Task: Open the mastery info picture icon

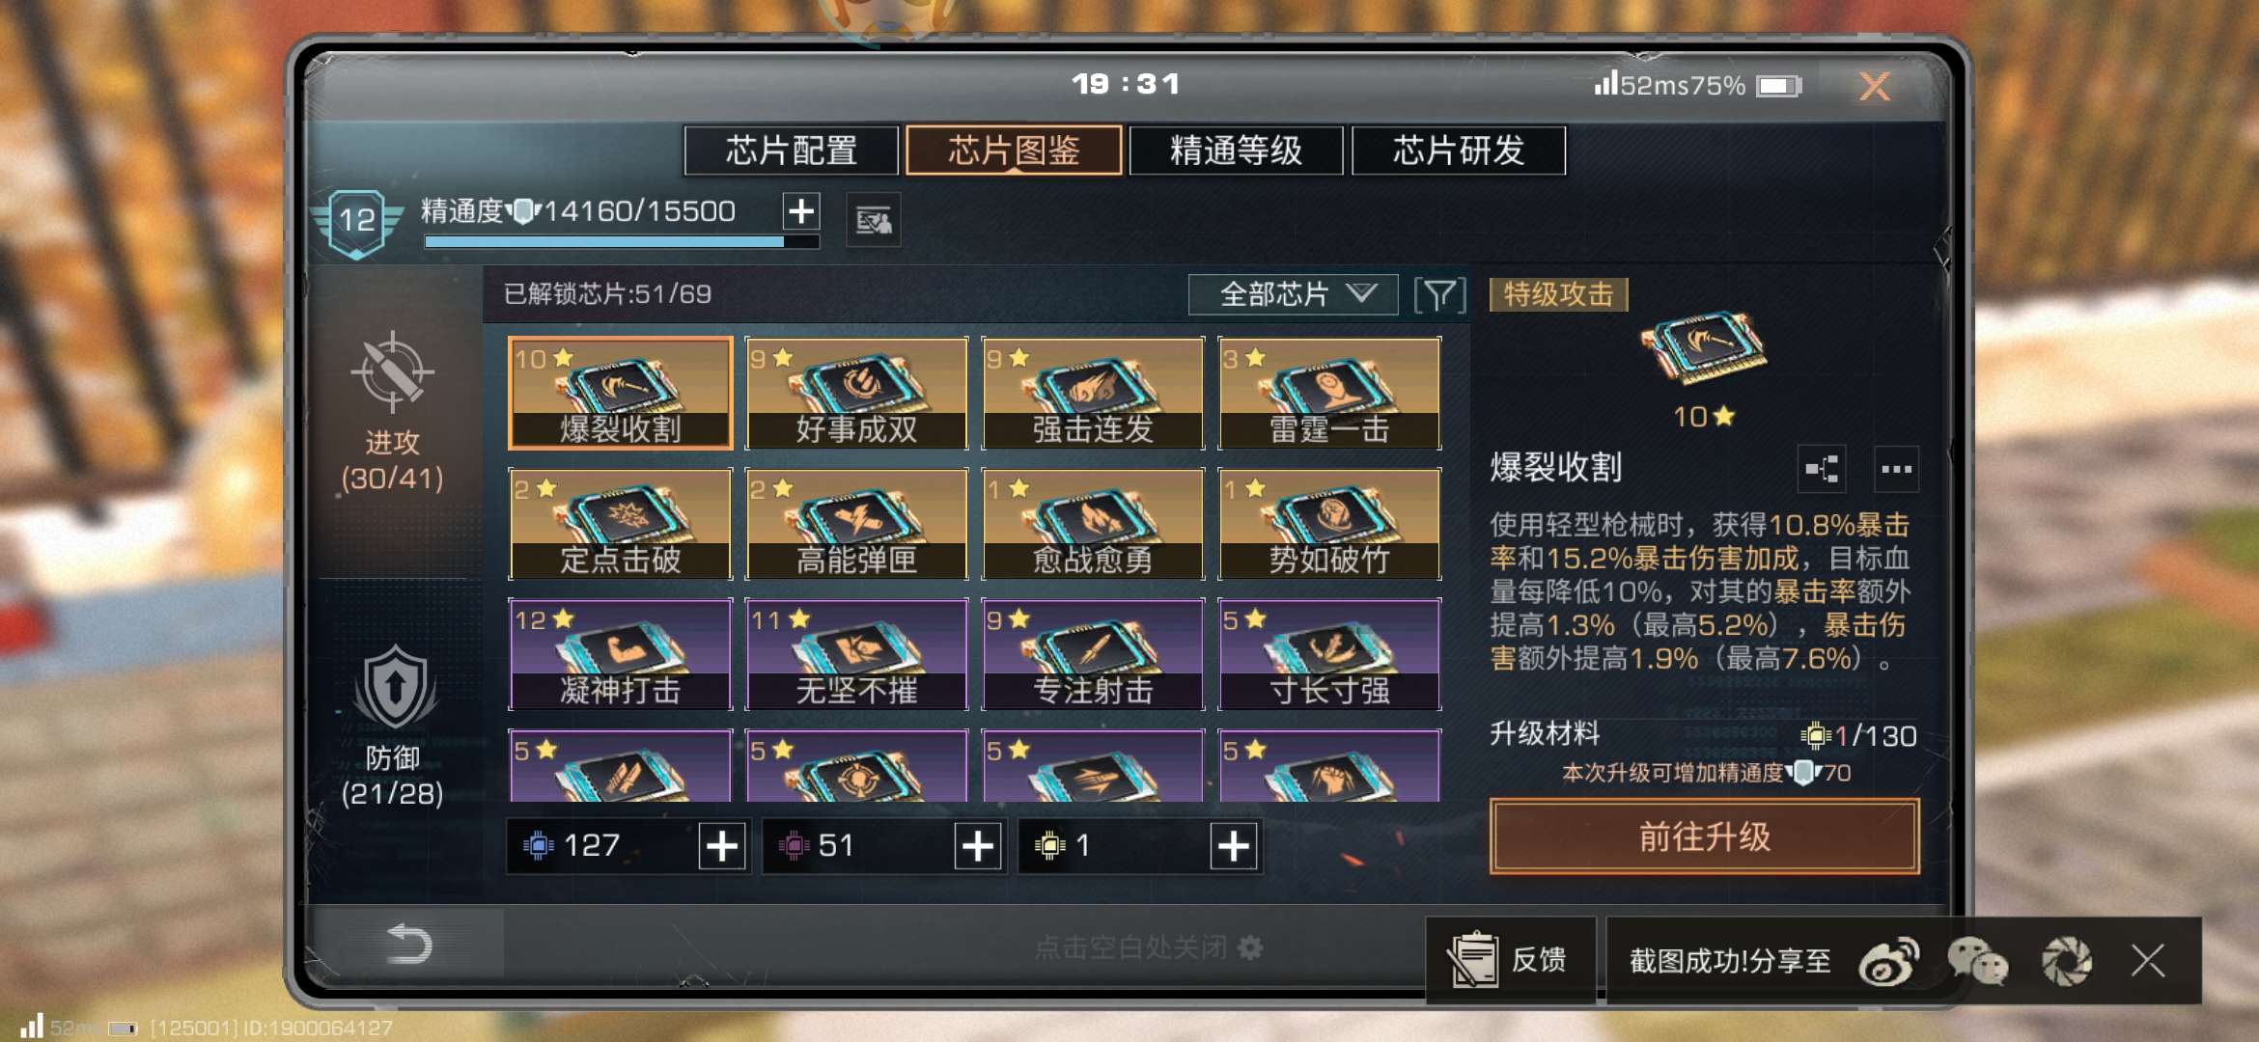Action: pyautogui.click(x=874, y=221)
